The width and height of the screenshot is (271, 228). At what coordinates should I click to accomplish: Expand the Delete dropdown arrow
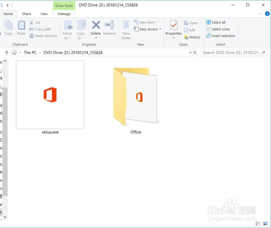point(96,38)
